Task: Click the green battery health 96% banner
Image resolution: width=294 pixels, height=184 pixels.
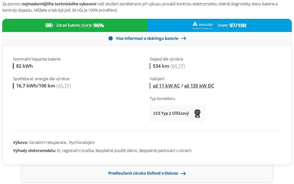Action: click(x=75, y=25)
